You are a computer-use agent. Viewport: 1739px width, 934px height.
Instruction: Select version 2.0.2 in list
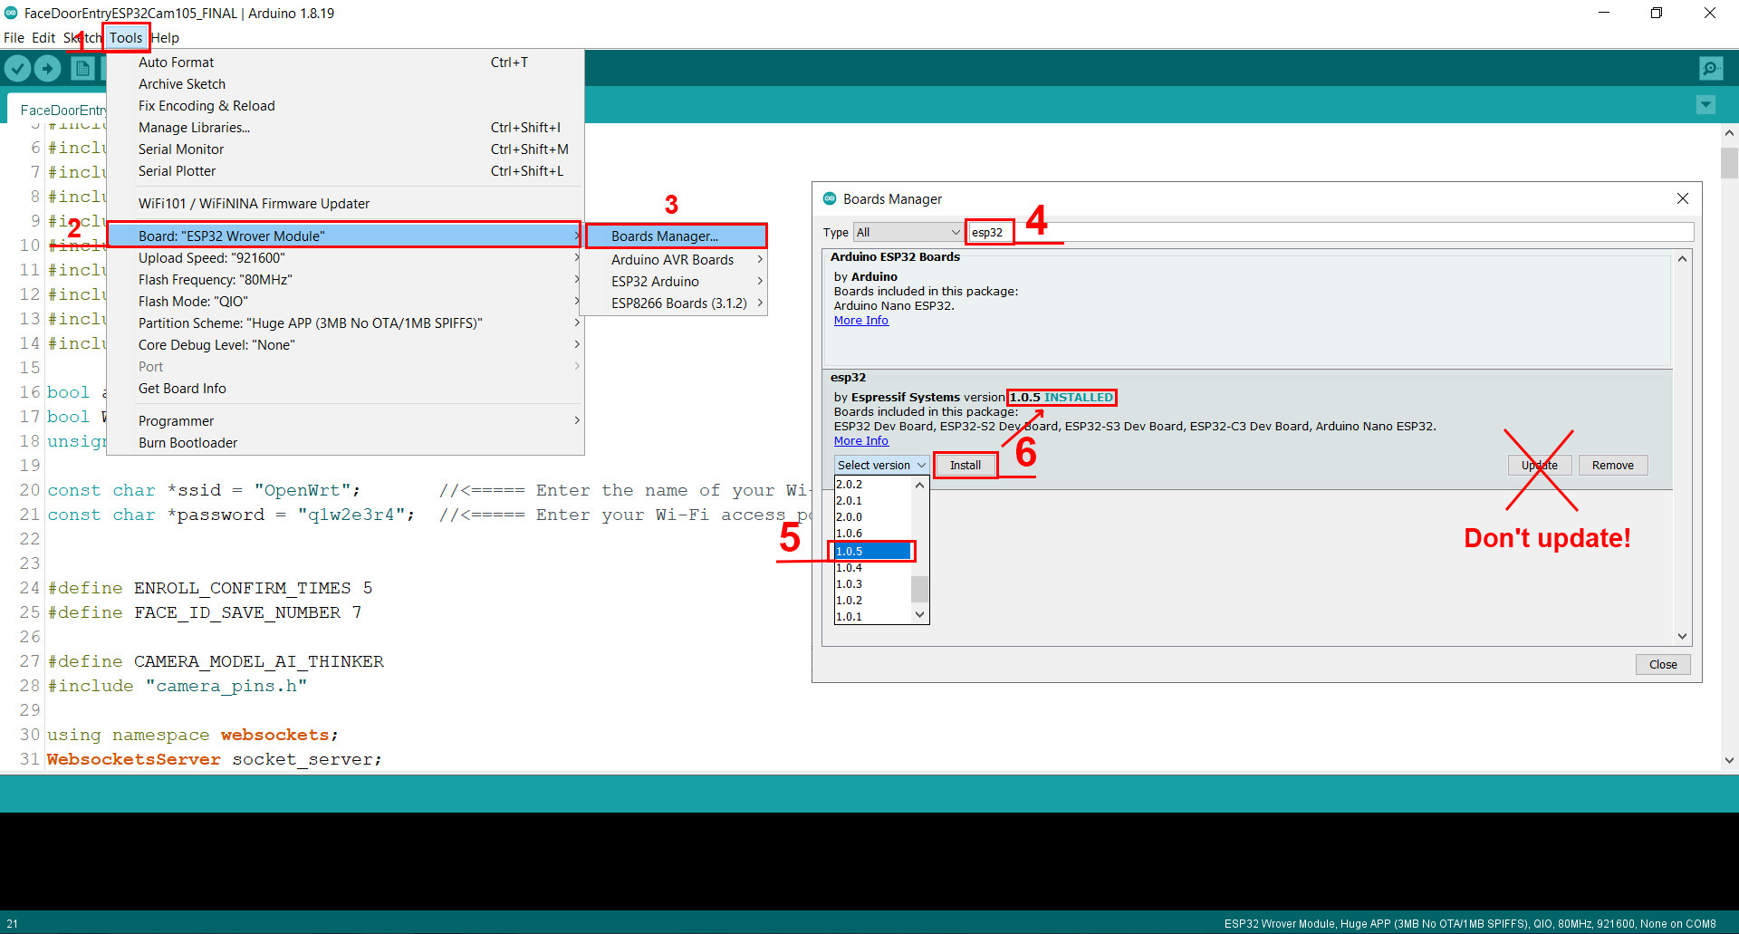(872, 485)
